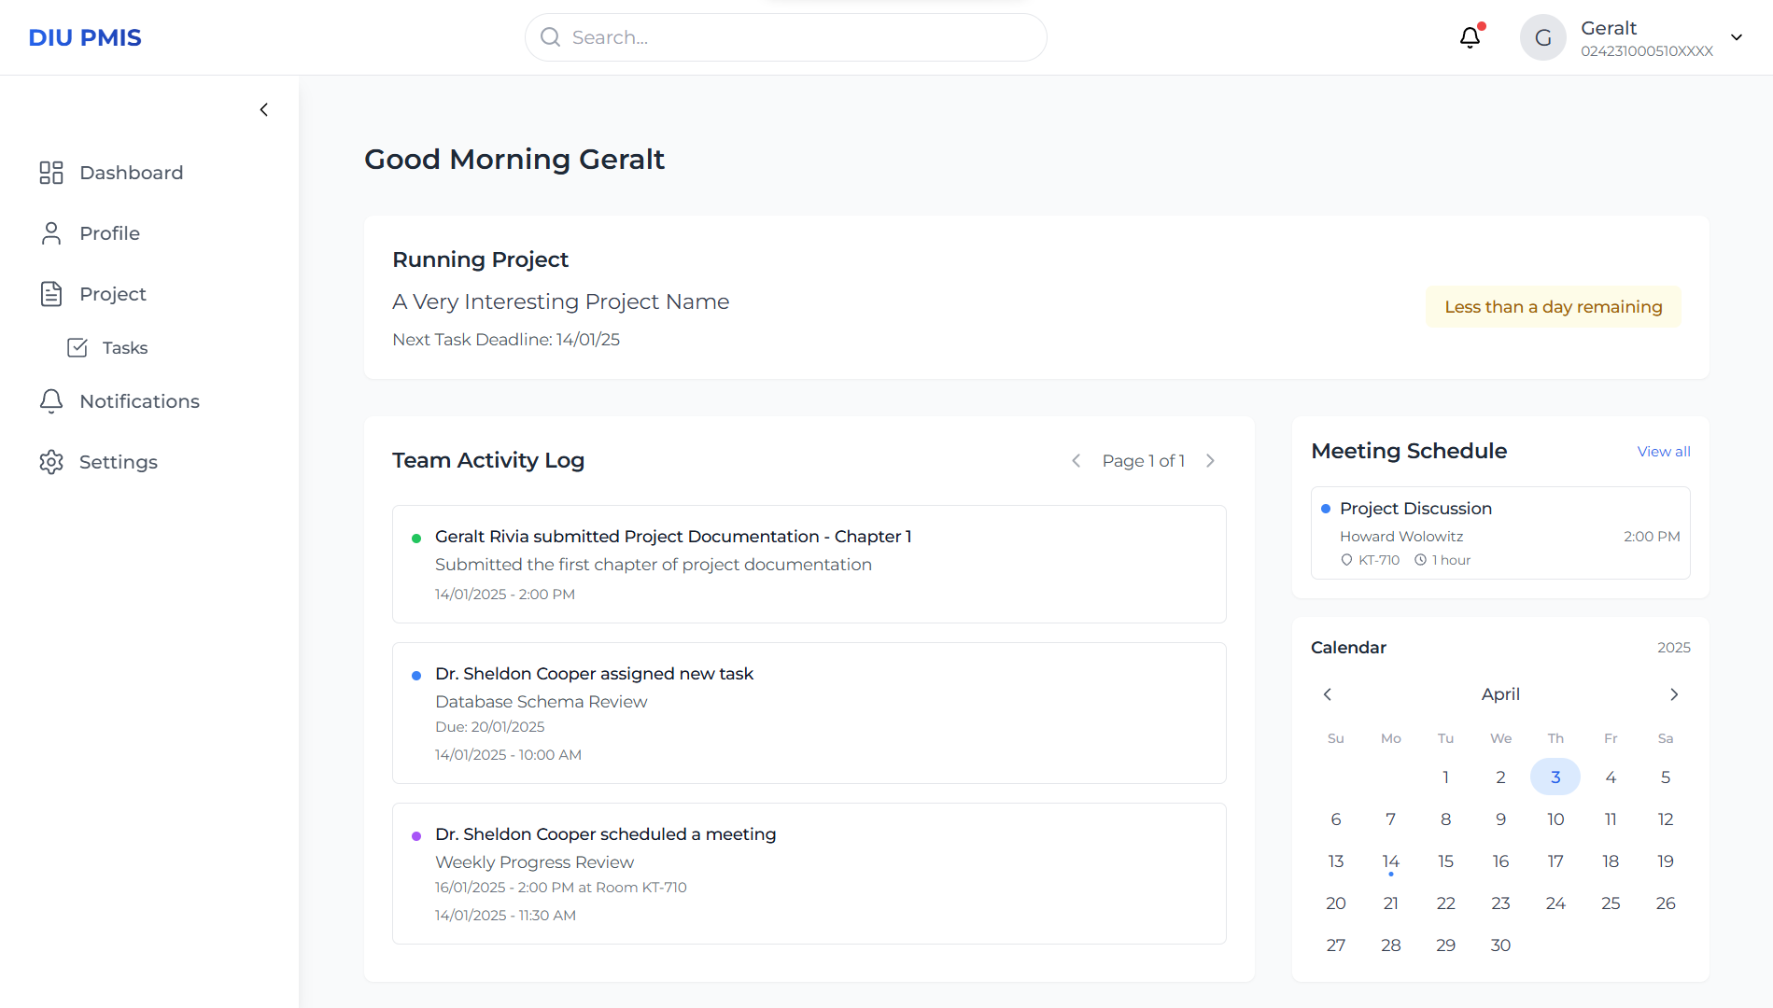Go to previous month in the calendar

pyautogui.click(x=1327, y=694)
